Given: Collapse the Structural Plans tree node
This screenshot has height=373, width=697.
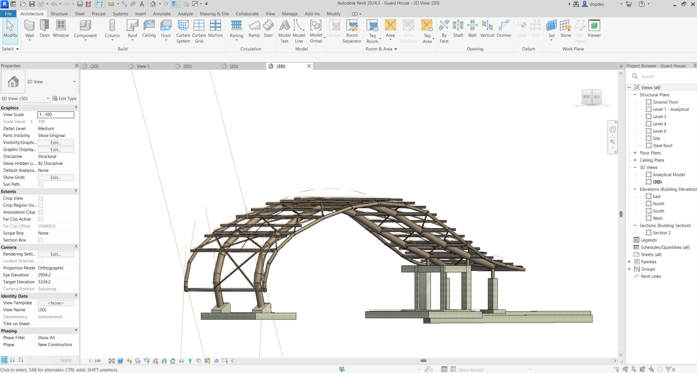Looking at the screenshot, I should point(635,95).
